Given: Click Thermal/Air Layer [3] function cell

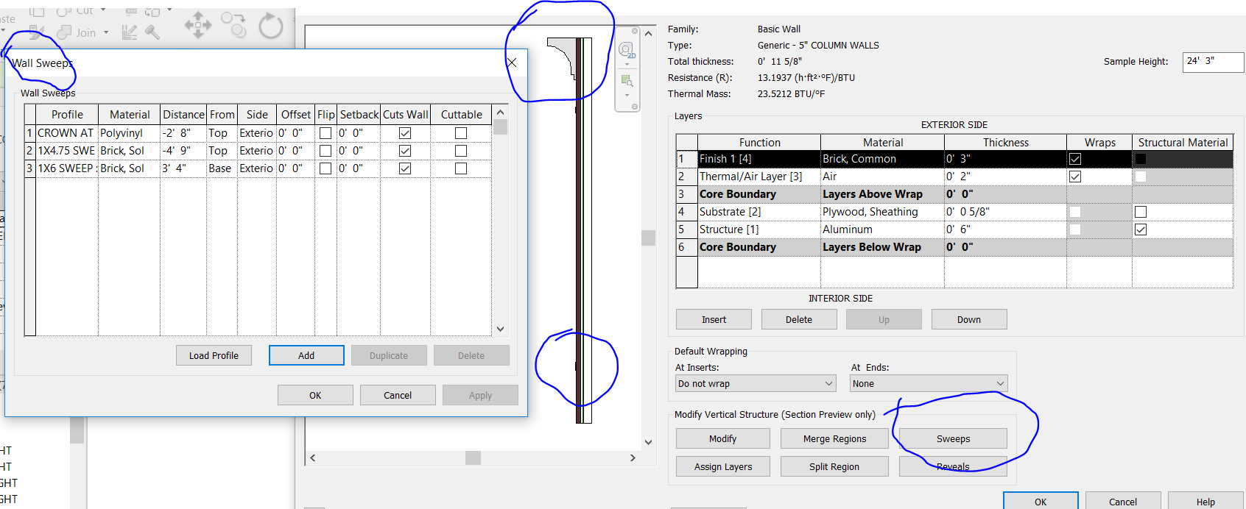Looking at the screenshot, I should point(759,177).
